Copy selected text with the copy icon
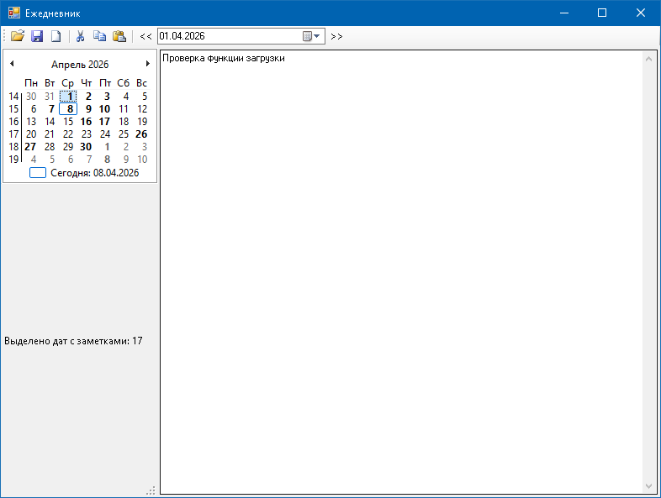Screen dimensions: 661x498 [x=99, y=36]
